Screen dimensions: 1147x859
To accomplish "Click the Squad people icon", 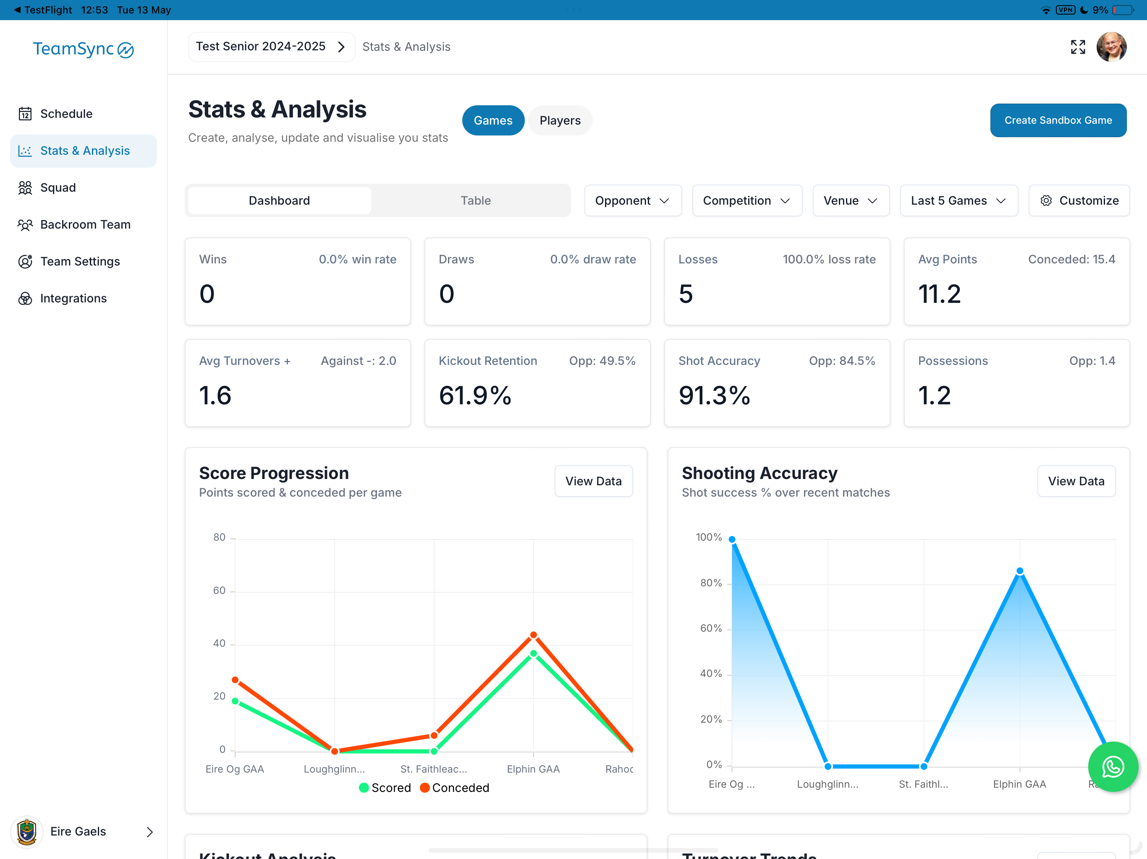I will [x=25, y=187].
